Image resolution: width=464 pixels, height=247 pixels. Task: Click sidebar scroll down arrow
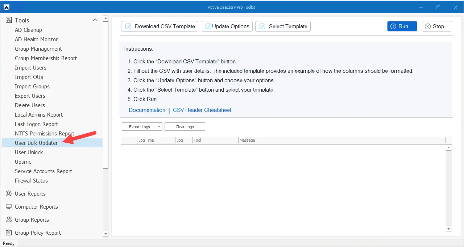coord(106,234)
